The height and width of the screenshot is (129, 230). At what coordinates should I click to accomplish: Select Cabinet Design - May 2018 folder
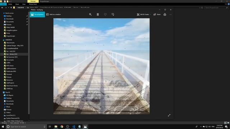coord(15,46)
